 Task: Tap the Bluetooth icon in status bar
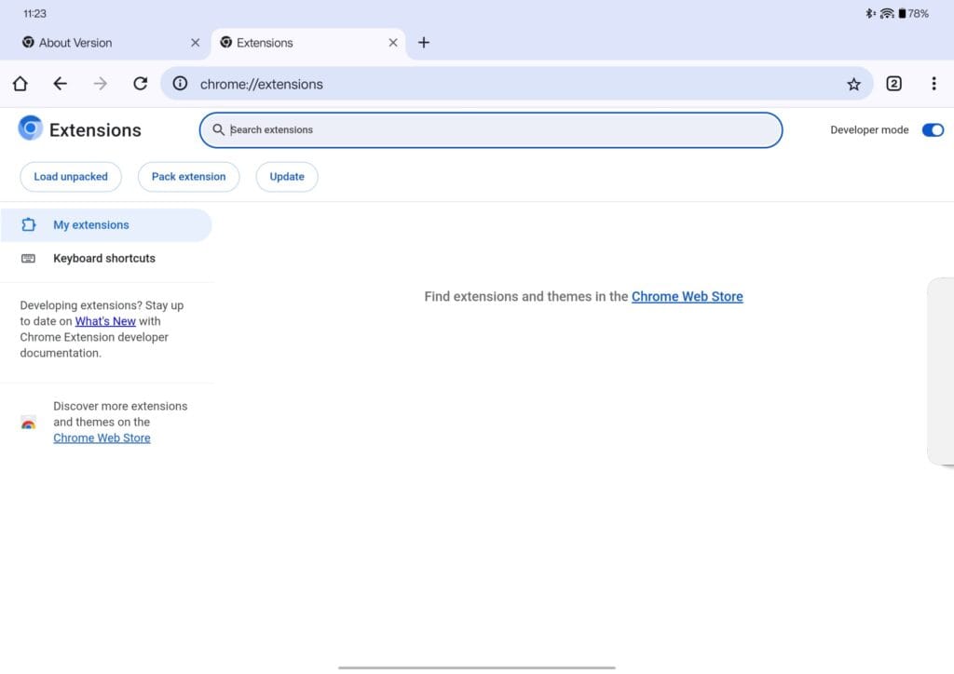pos(871,13)
